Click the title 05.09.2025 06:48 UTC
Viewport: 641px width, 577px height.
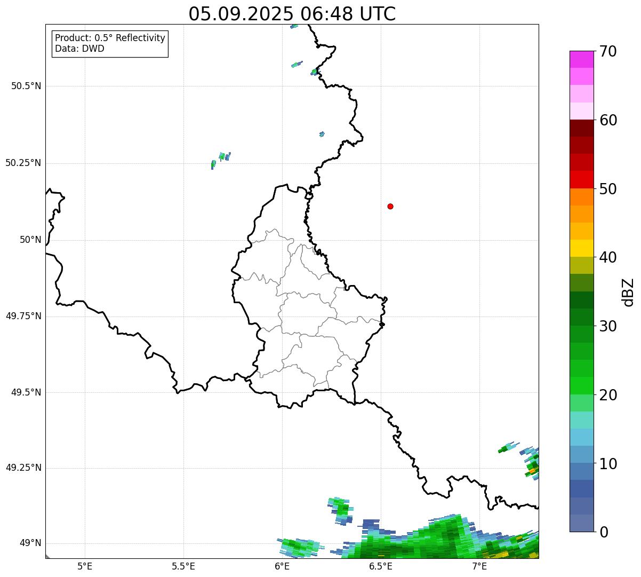(x=292, y=14)
